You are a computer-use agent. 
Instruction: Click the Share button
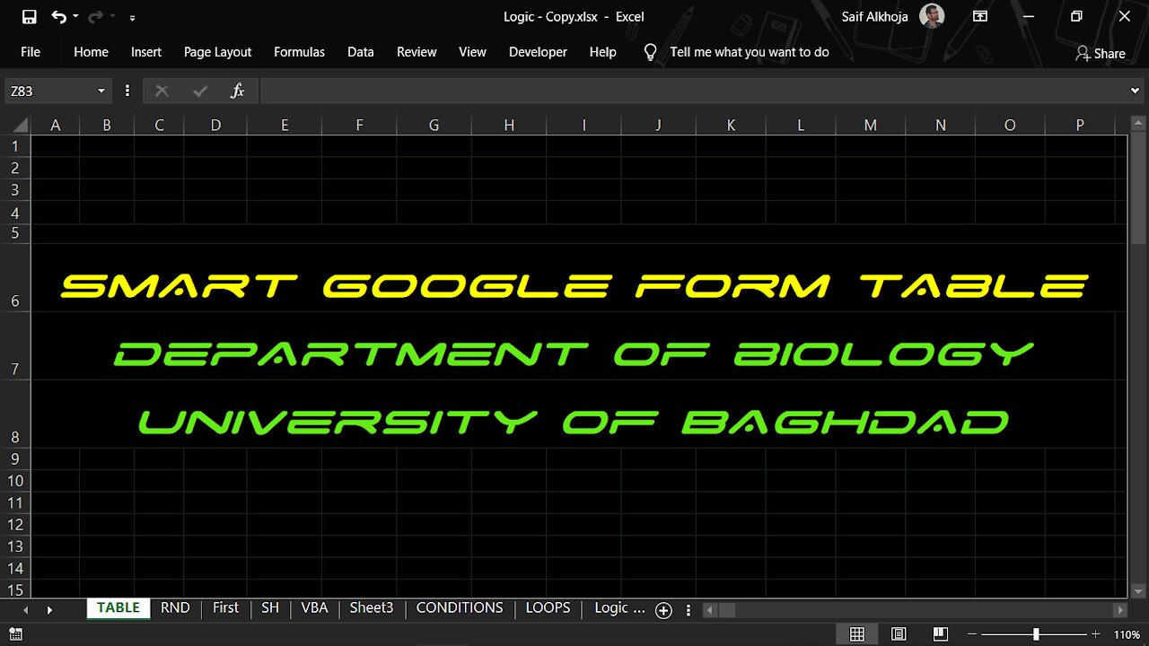tap(1100, 53)
